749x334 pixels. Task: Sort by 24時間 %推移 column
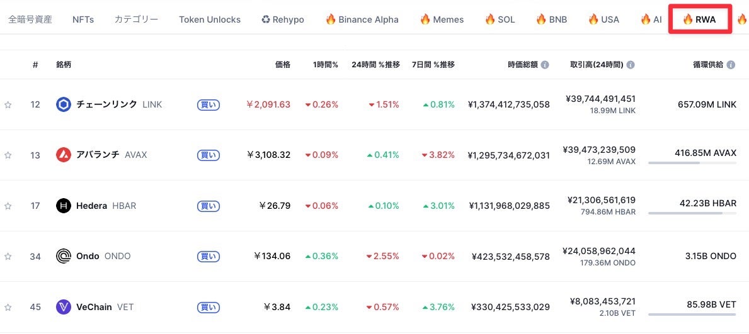click(x=375, y=65)
